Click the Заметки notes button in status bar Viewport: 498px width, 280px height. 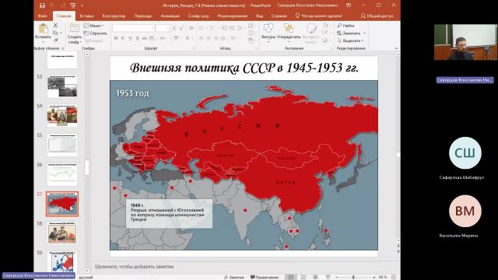[x=233, y=277]
